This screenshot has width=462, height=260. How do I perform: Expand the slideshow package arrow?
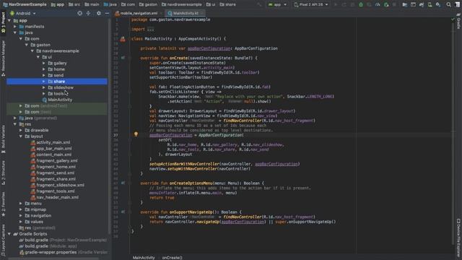click(44, 87)
